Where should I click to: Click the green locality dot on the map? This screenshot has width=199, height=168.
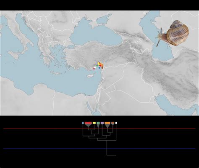point(97,66)
